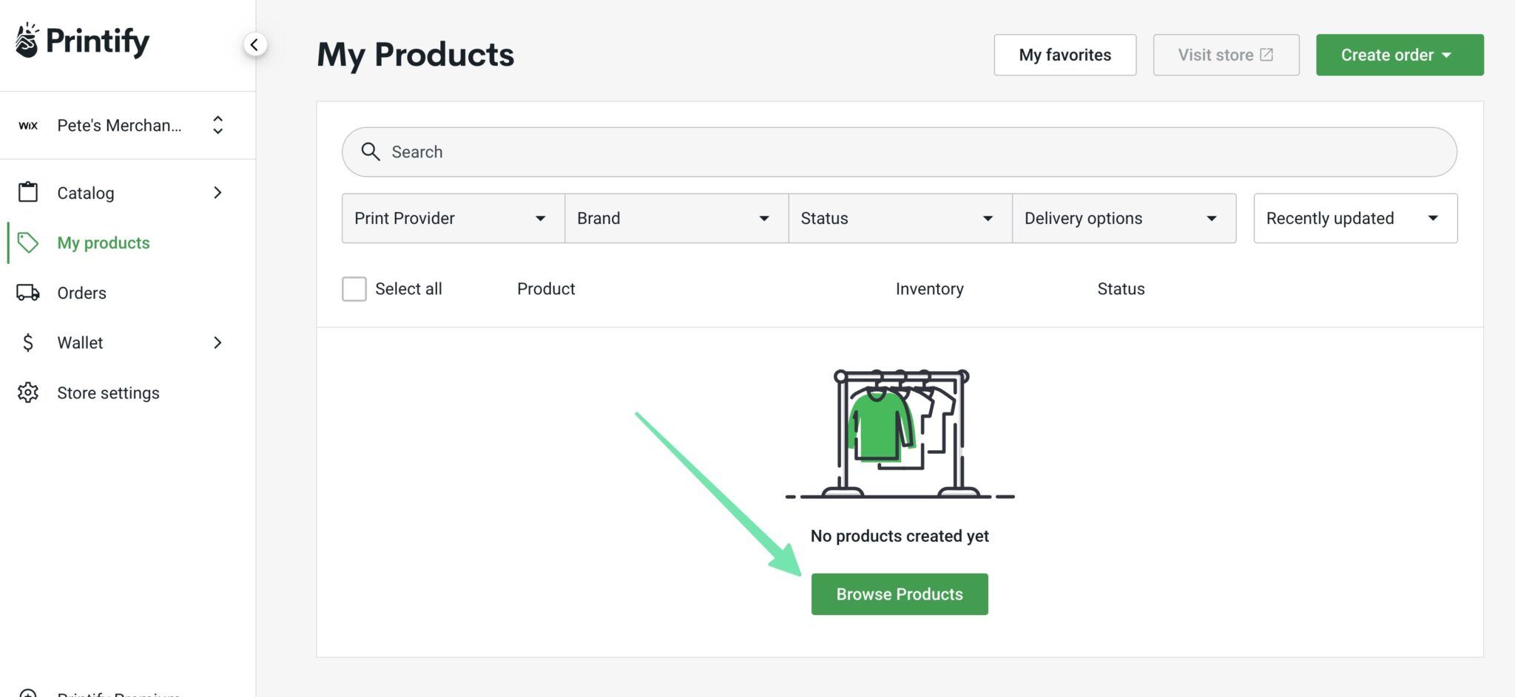The image size is (1515, 697).
Task: Click the Browse Products button
Action: click(899, 594)
